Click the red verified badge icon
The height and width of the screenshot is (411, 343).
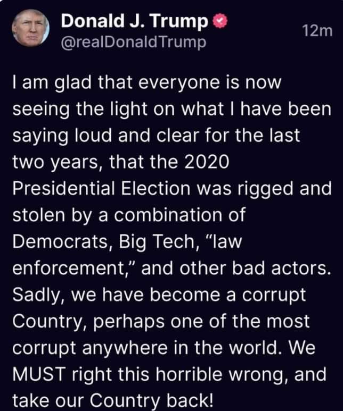click(220, 22)
